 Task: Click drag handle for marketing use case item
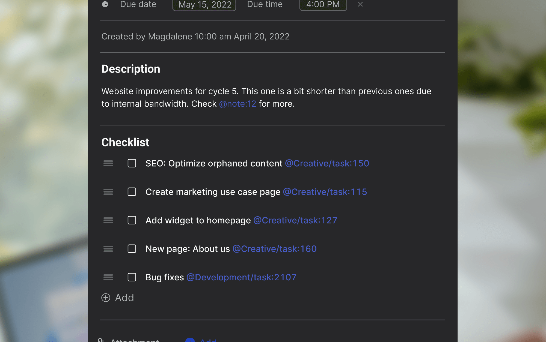click(x=108, y=192)
